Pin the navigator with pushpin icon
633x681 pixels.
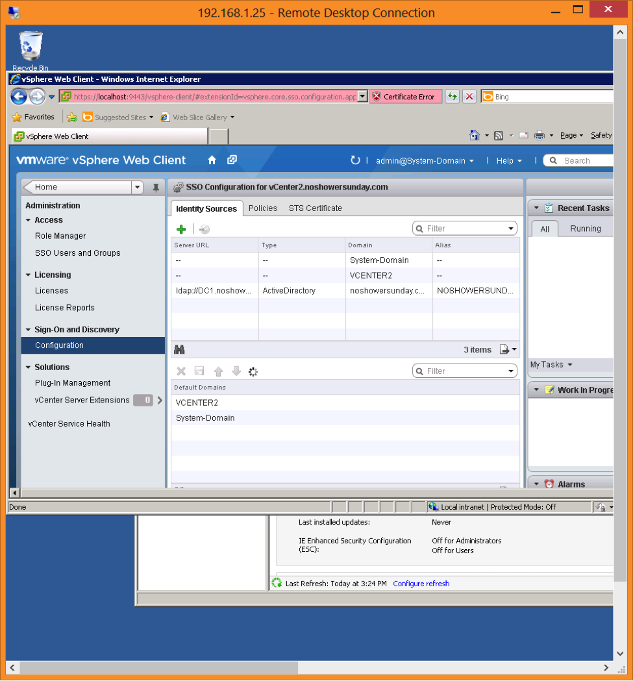click(156, 187)
